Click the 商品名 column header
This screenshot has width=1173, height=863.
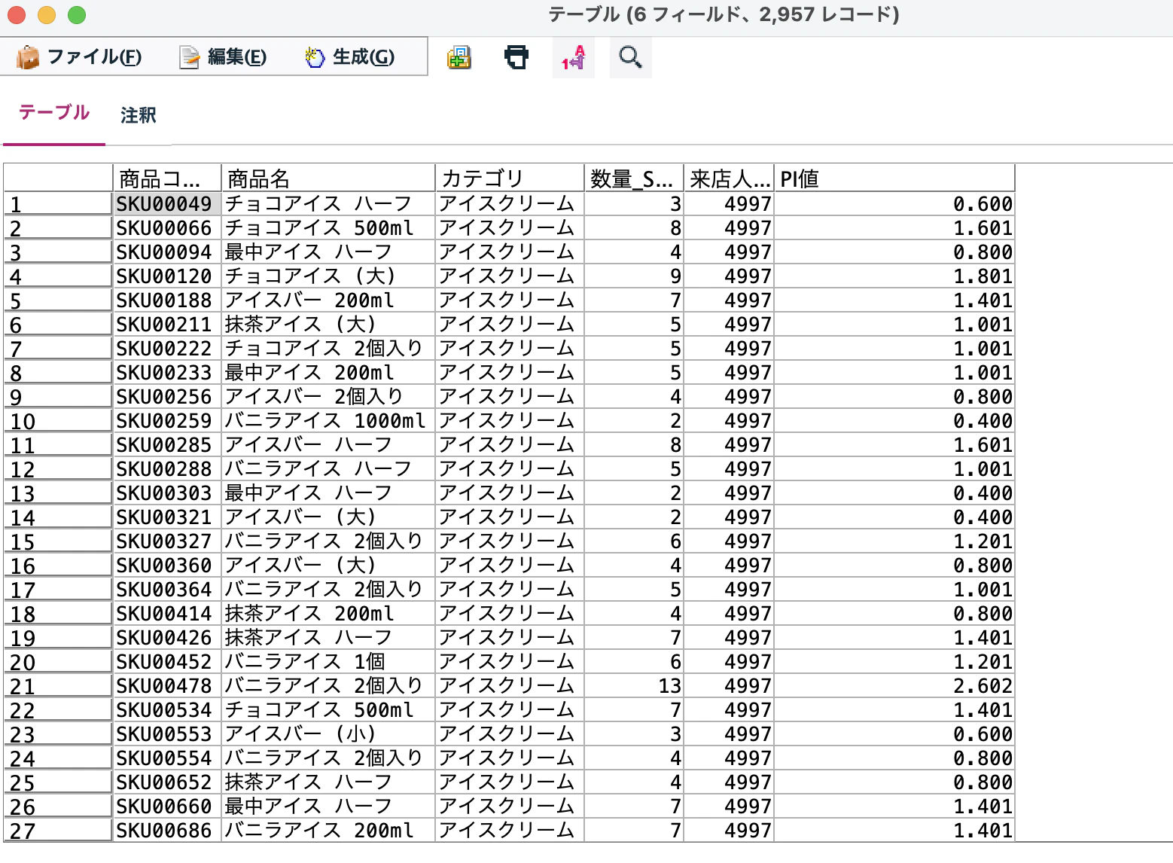pos(328,178)
